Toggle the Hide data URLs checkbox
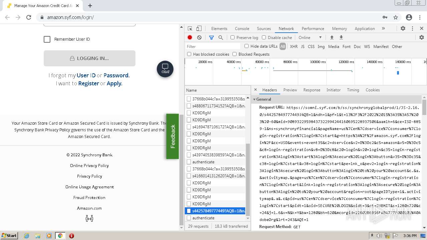The image size is (427, 240). [247, 46]
